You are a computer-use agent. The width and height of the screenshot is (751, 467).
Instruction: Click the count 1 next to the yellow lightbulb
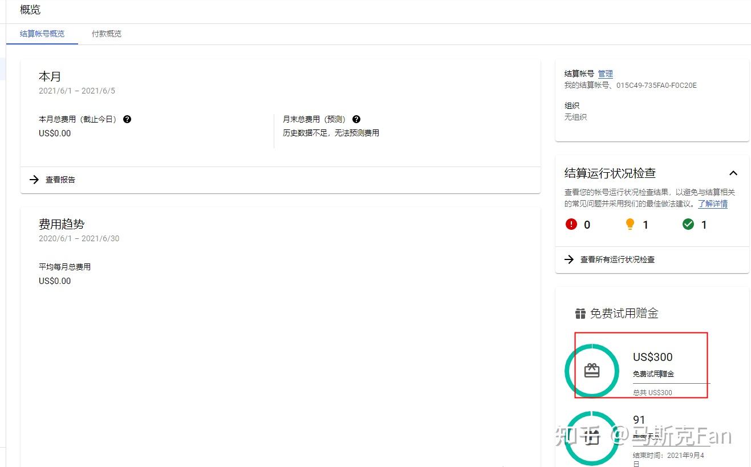click(646, 225)
